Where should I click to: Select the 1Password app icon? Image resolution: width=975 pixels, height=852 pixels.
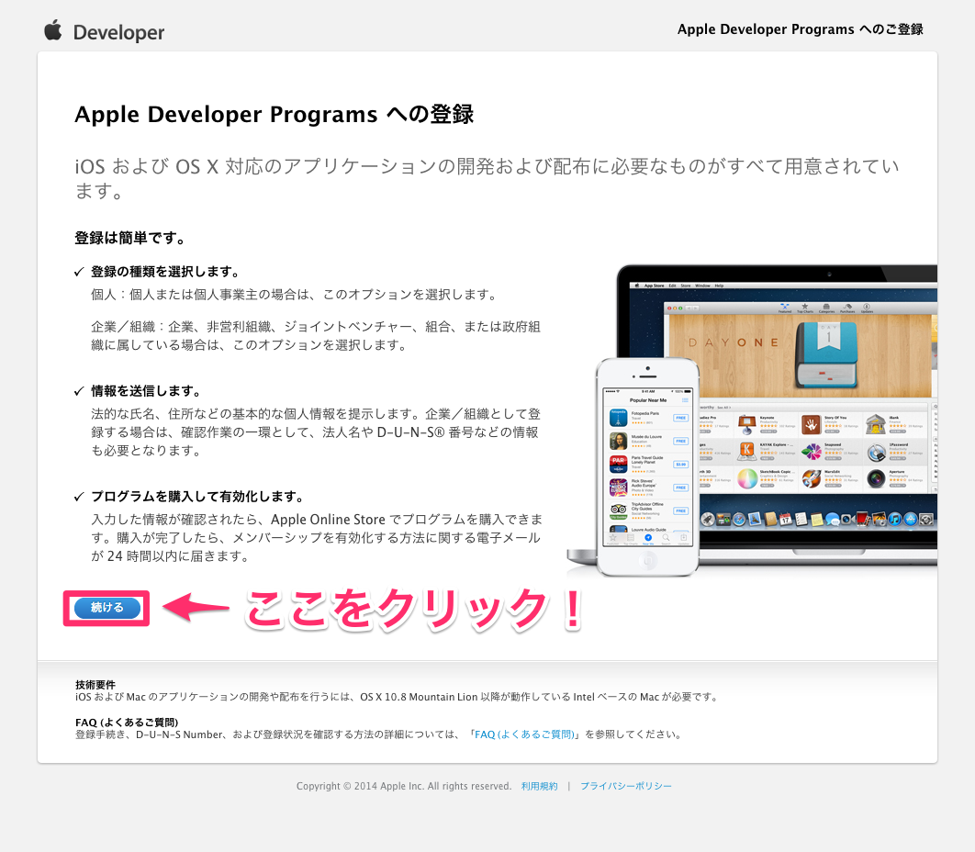click(875, 449)
